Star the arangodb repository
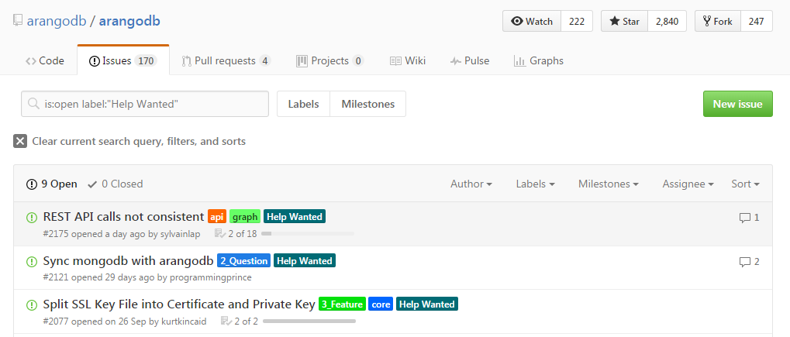The width and height of the screenshot is (790, 337). [x=624, y=21]
